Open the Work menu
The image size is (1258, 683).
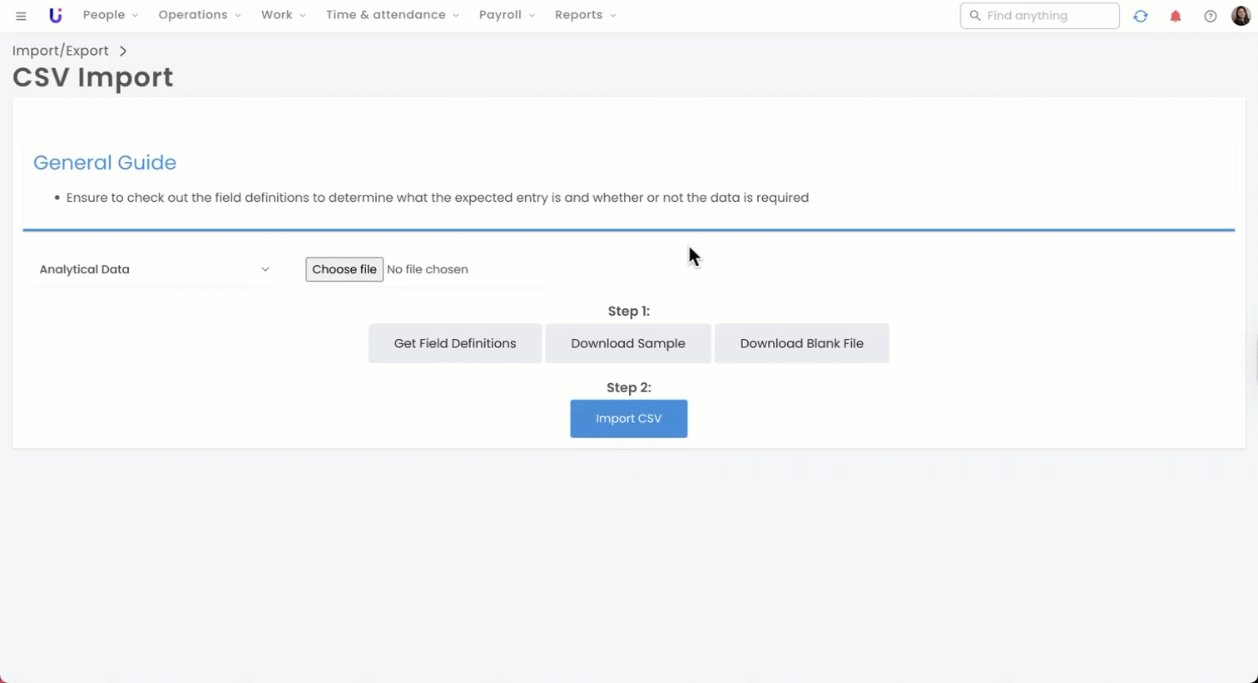[283, 15]
